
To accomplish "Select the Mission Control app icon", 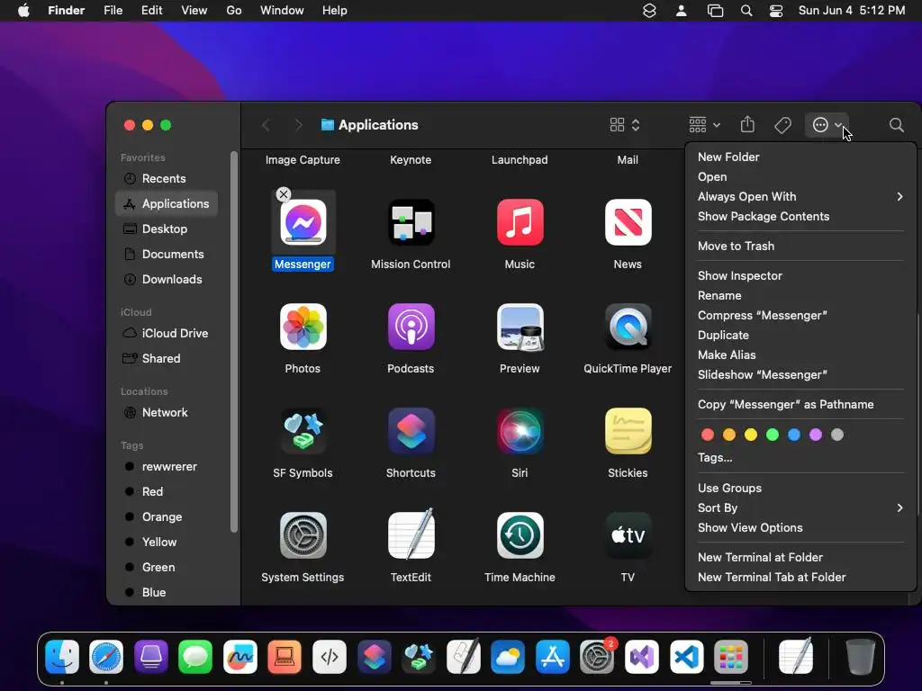I will [411, 222].
